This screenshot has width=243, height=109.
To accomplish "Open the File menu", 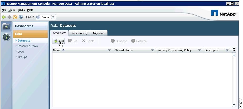I will click(4, 10).
